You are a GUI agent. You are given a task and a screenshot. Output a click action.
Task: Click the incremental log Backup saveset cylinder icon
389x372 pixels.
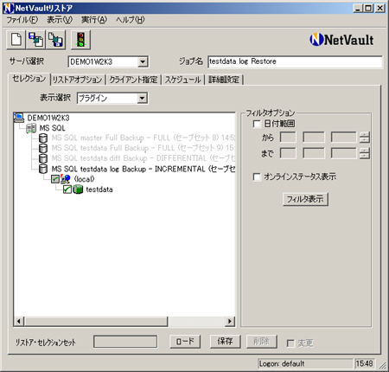point(43,169)
